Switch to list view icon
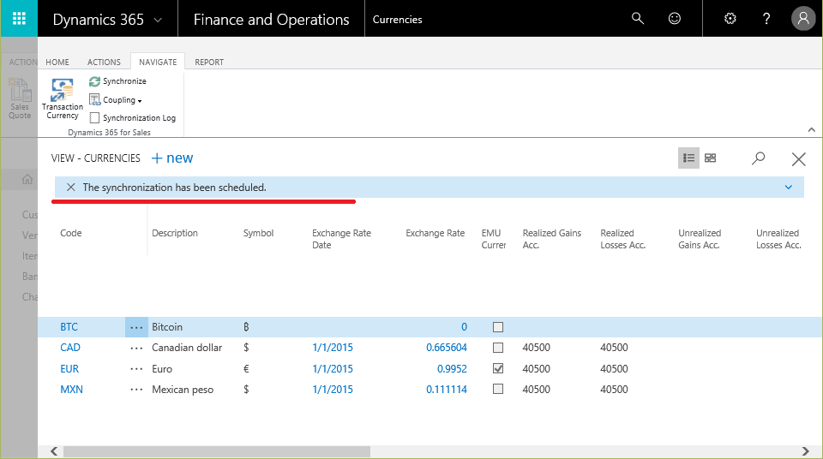The image size is (823, 459). tap(688, 158)
